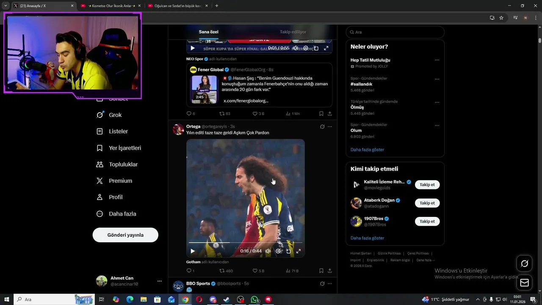Image resolution: width=542 pixels, height=305 pixels.
Task: Open options for the Ölmüş trend
Action: pyautogui.click(x=437, y=102)
